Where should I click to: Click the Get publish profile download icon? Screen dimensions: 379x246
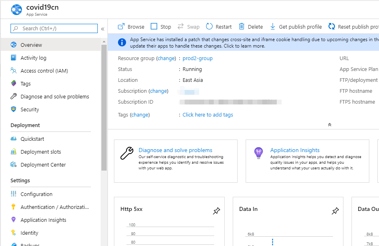pyautogui.click(x=273, y=26)
